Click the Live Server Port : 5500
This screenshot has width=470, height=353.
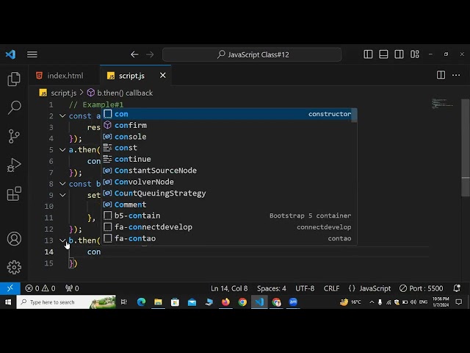point(421,288)
